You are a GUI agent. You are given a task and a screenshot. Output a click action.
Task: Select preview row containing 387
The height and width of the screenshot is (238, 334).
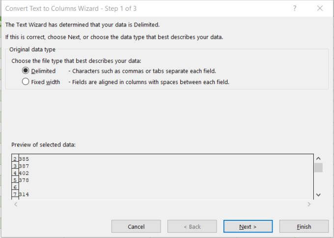pos(24,166)
